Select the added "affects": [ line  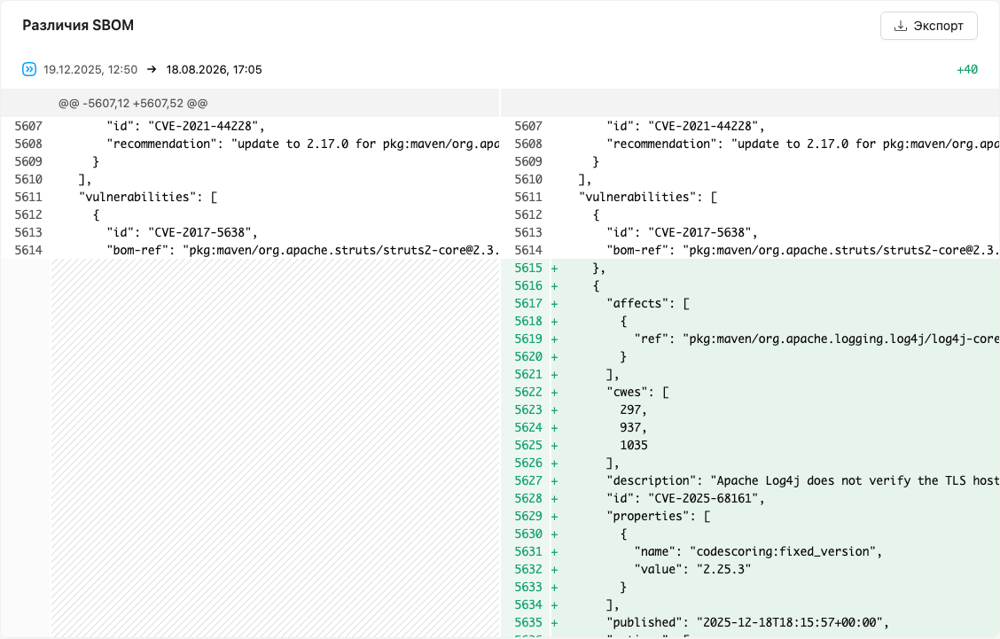(648, 304)
